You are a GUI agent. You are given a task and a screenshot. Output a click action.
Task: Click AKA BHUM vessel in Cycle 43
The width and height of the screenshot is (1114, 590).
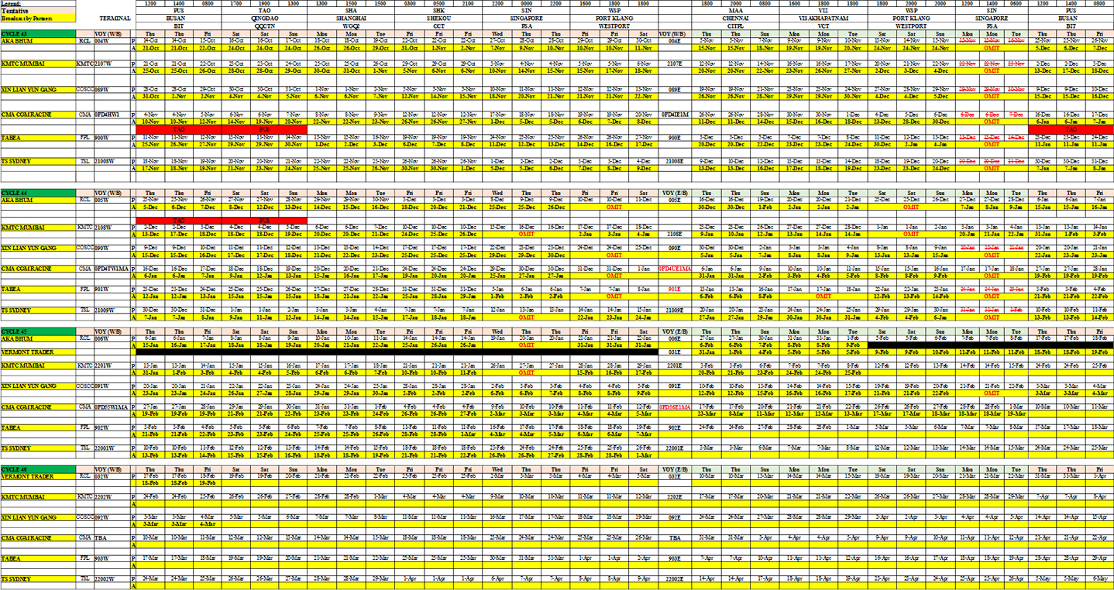point(38,41)
